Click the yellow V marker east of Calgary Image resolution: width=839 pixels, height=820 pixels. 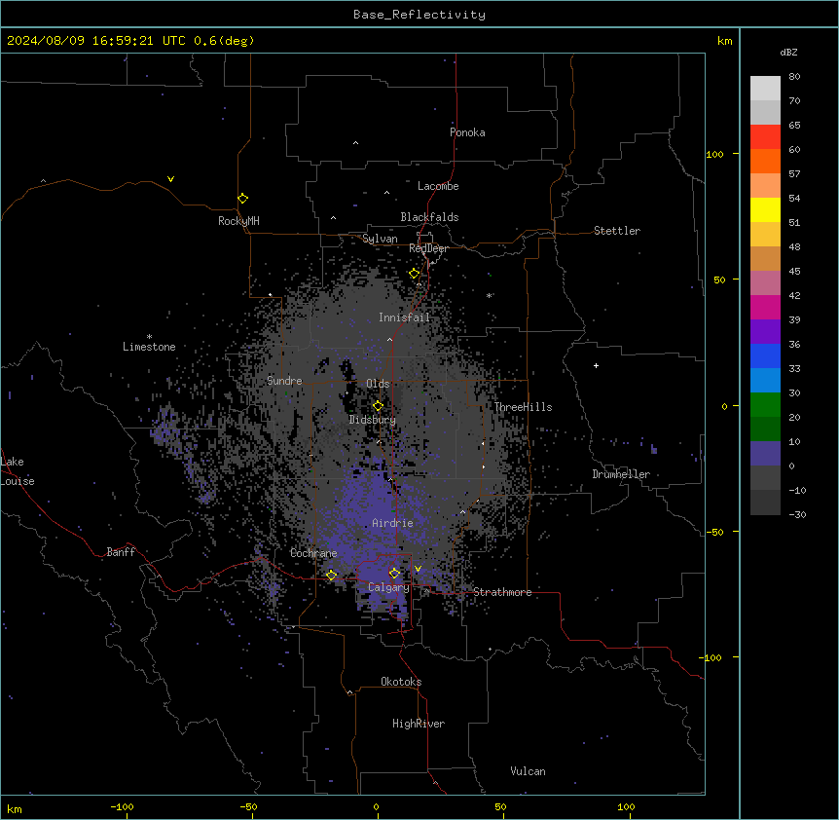click(418, 569)
